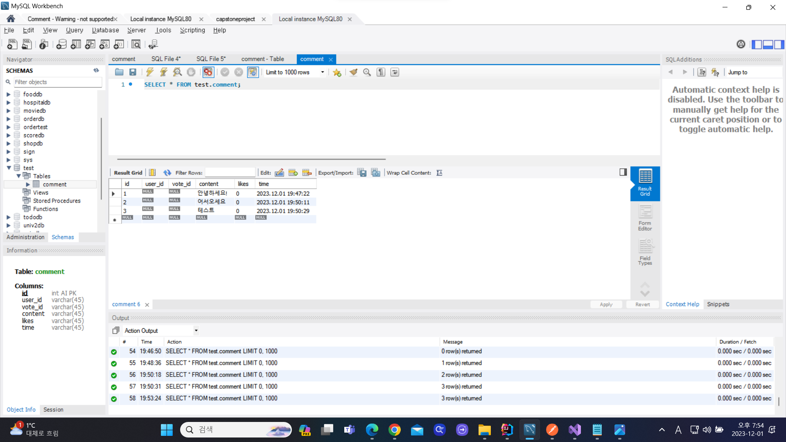Open Google Chrome from the taskbar
Screen dimensions: 786x442
(x=394, y=430)
